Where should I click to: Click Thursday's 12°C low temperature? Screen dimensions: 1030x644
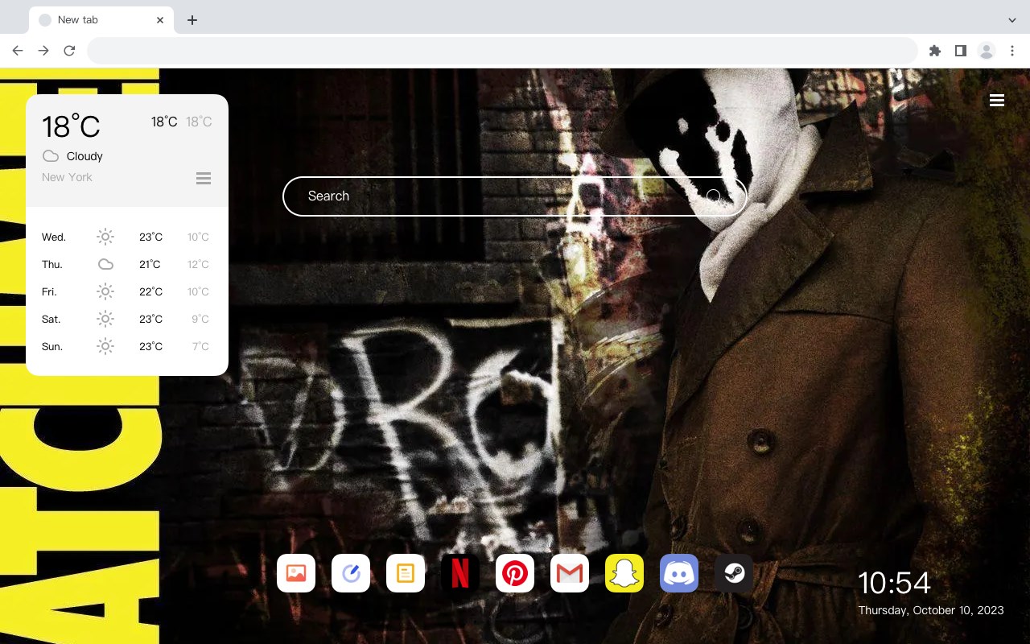point(199,264)
